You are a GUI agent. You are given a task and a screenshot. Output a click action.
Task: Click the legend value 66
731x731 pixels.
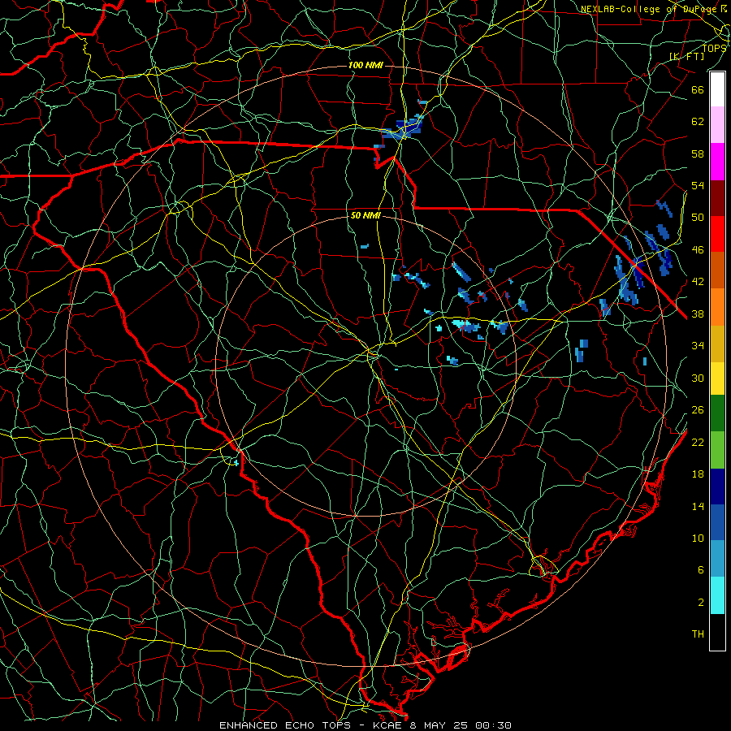[698, 89]
